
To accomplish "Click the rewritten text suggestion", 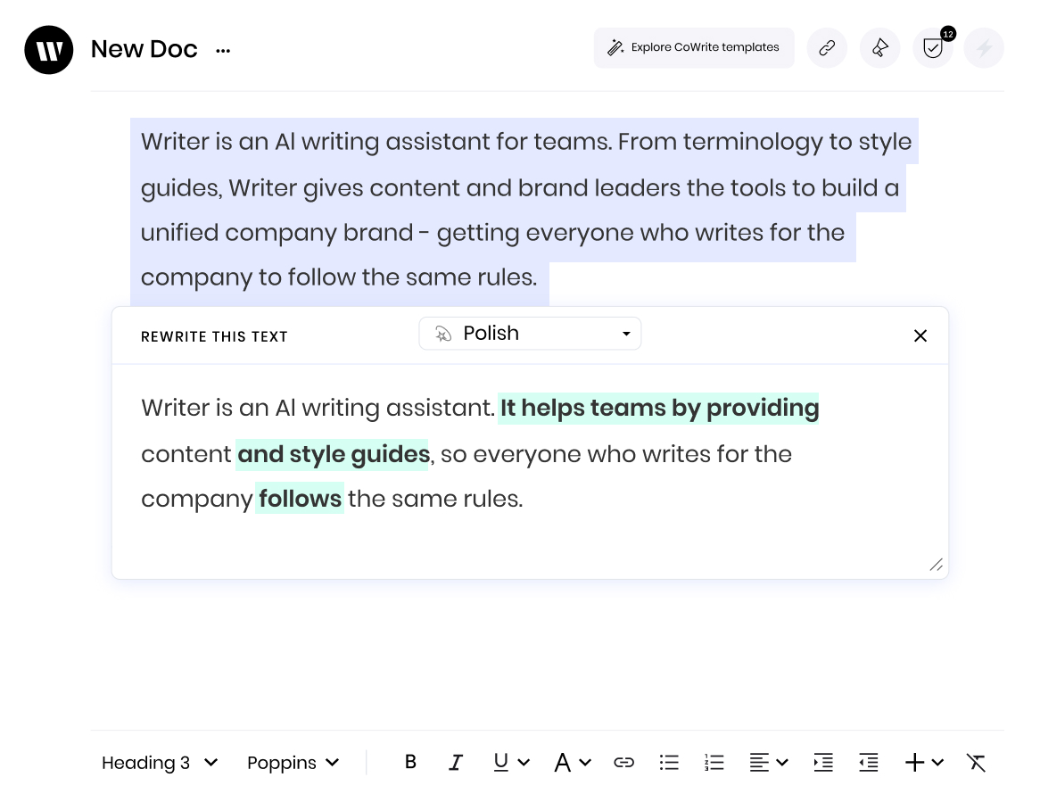I will 480,453.
